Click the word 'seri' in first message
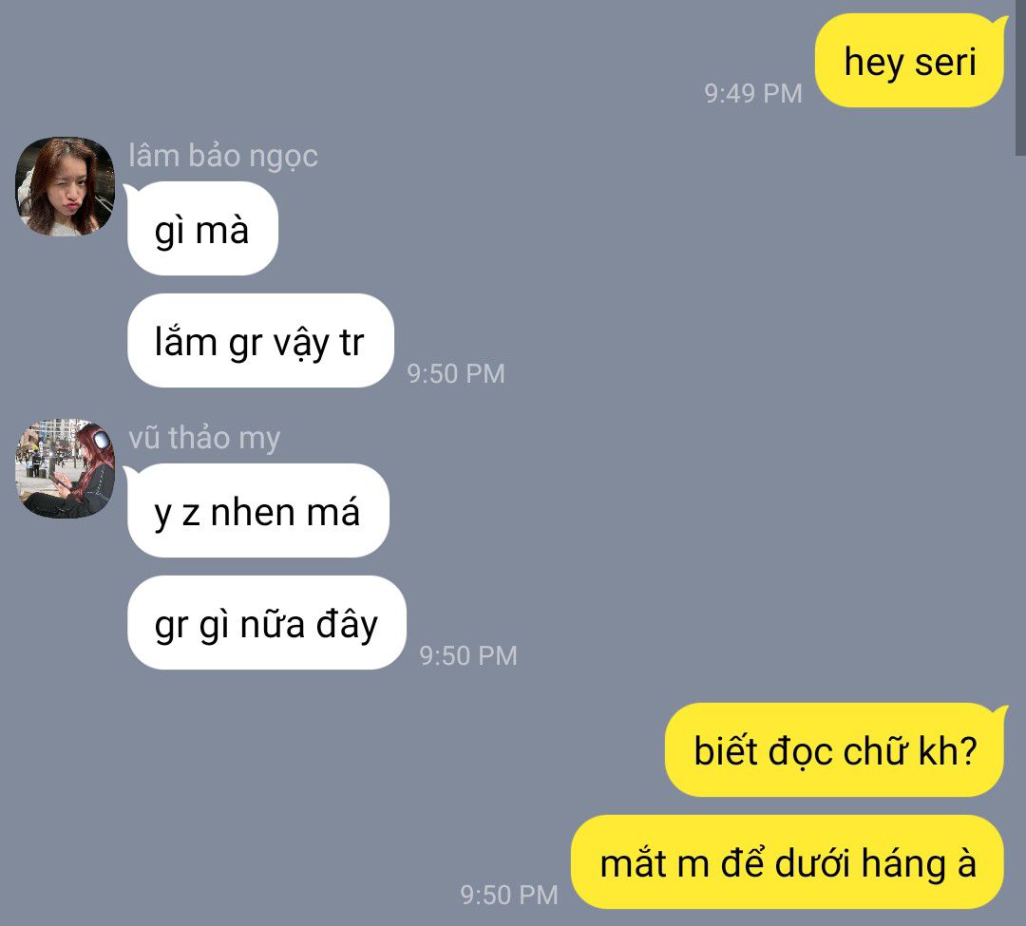 [945, 62]
